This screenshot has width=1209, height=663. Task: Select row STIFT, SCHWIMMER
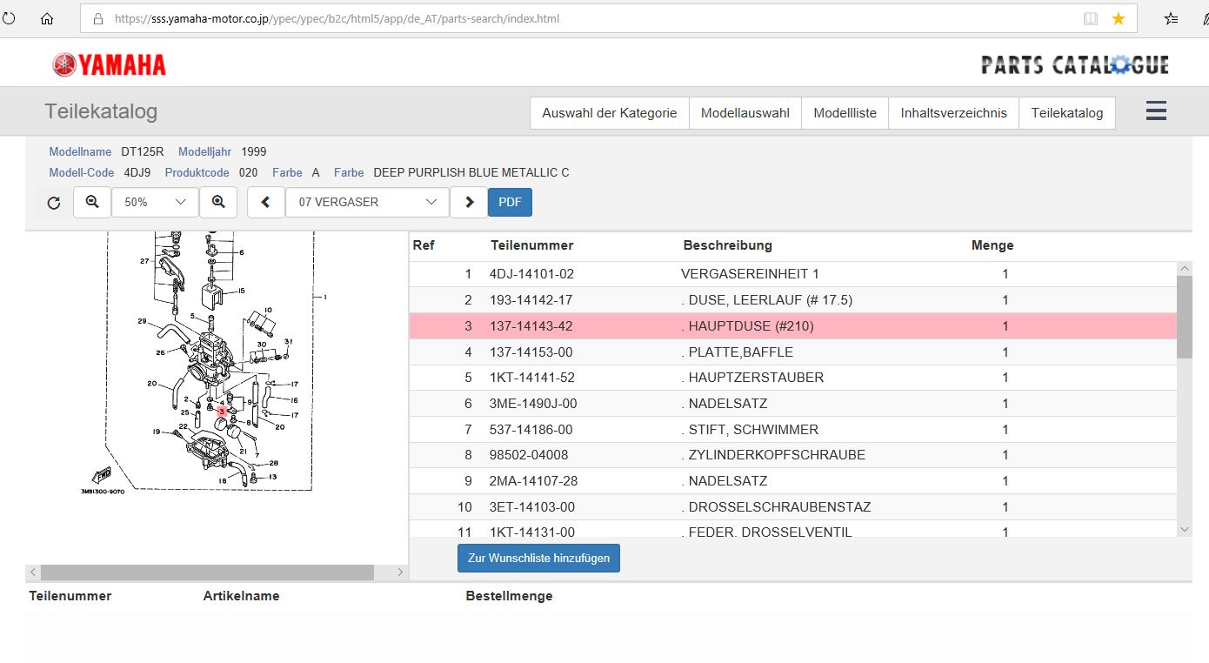tap(793, 430)
